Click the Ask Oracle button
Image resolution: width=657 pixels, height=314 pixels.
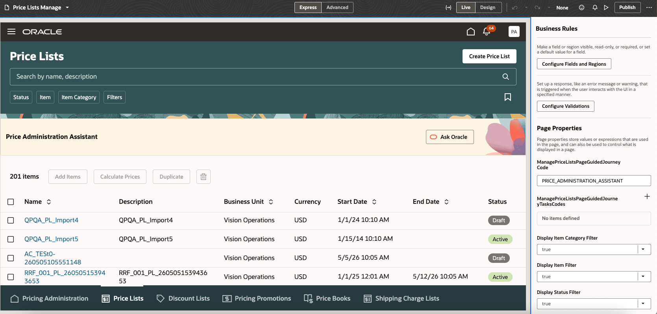450,137
